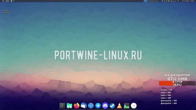
Task: Switch the 'us' keyboard layout indicator
Action: click(x=173, y=1)
